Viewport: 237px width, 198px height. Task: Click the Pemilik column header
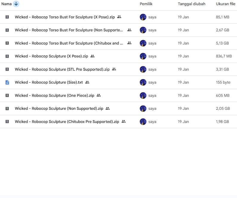click(x=146, y=4)
